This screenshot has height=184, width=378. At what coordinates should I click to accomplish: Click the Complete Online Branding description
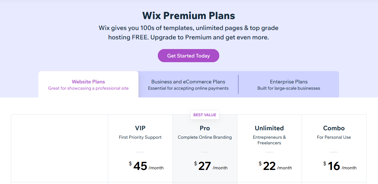pos(205,137)
